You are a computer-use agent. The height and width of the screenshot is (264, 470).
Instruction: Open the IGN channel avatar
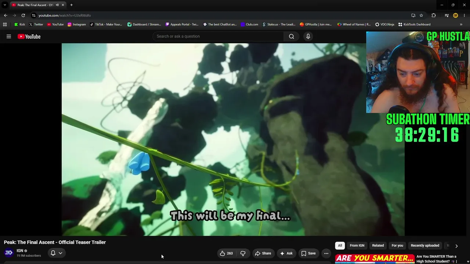click(9, 253)
